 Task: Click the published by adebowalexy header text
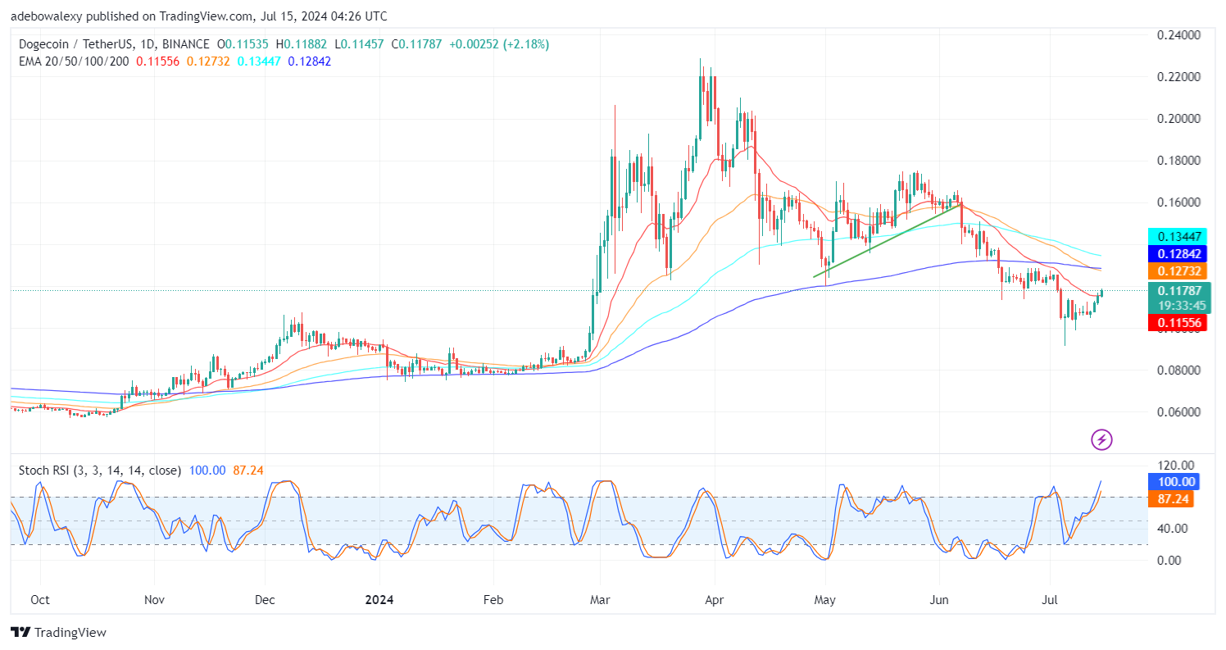click(x=199, y=16)
